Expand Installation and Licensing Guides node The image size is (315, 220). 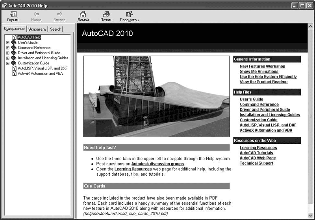pos(7,58)
